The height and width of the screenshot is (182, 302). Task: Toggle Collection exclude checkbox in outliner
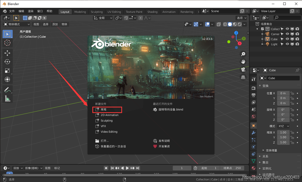pyautogui.click(x=262, y=29)
